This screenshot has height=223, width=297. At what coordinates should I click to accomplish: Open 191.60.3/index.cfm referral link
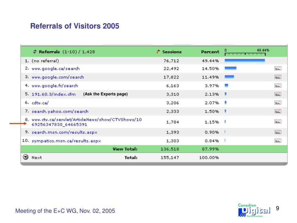(54, 94)
